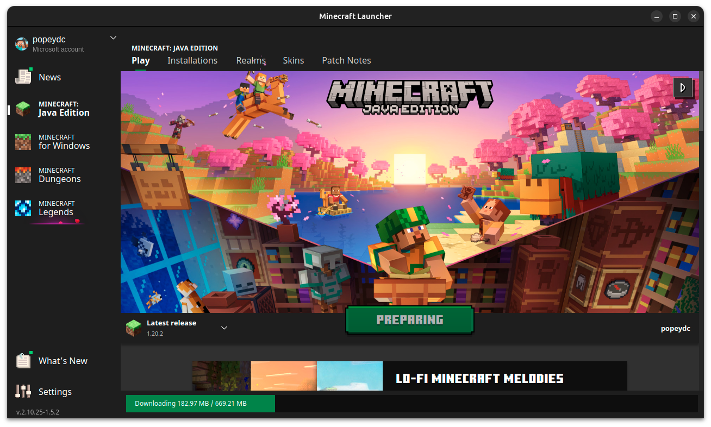This screenshot has width=711, height=427.
Task: Select Minecraft Legends text entry
Action: coord(57,208)
